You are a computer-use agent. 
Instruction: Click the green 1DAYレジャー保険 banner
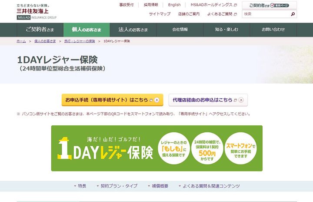tap(156, 148)
